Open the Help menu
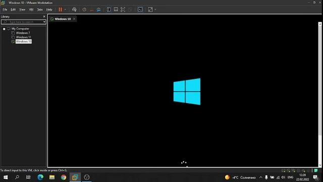 49,10
